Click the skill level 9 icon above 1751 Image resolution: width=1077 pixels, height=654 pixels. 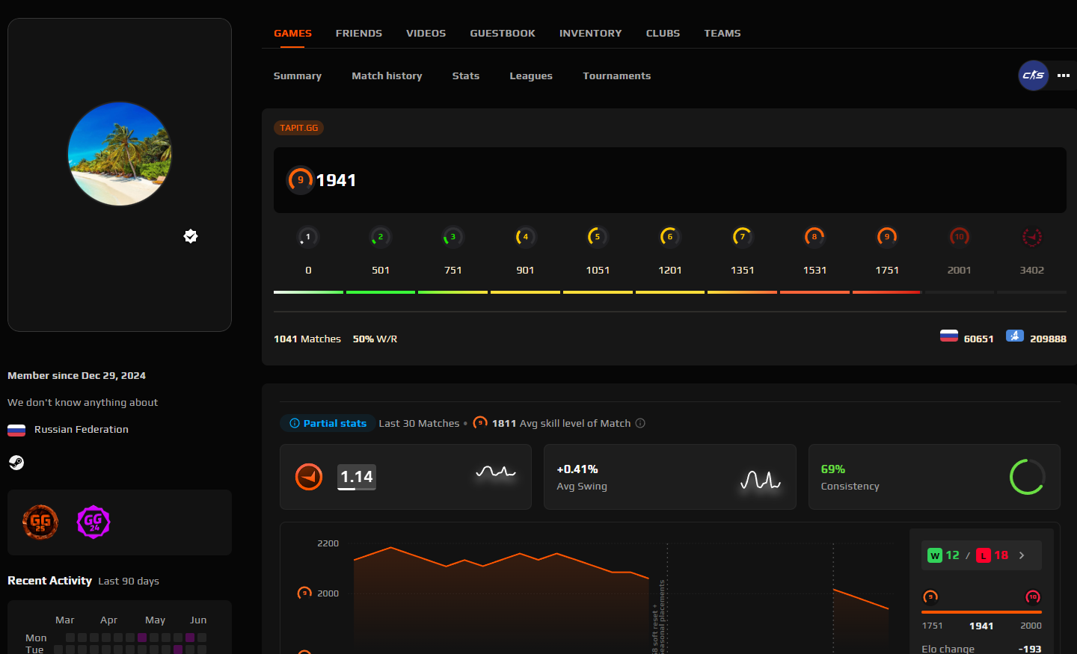coord(887,237)
